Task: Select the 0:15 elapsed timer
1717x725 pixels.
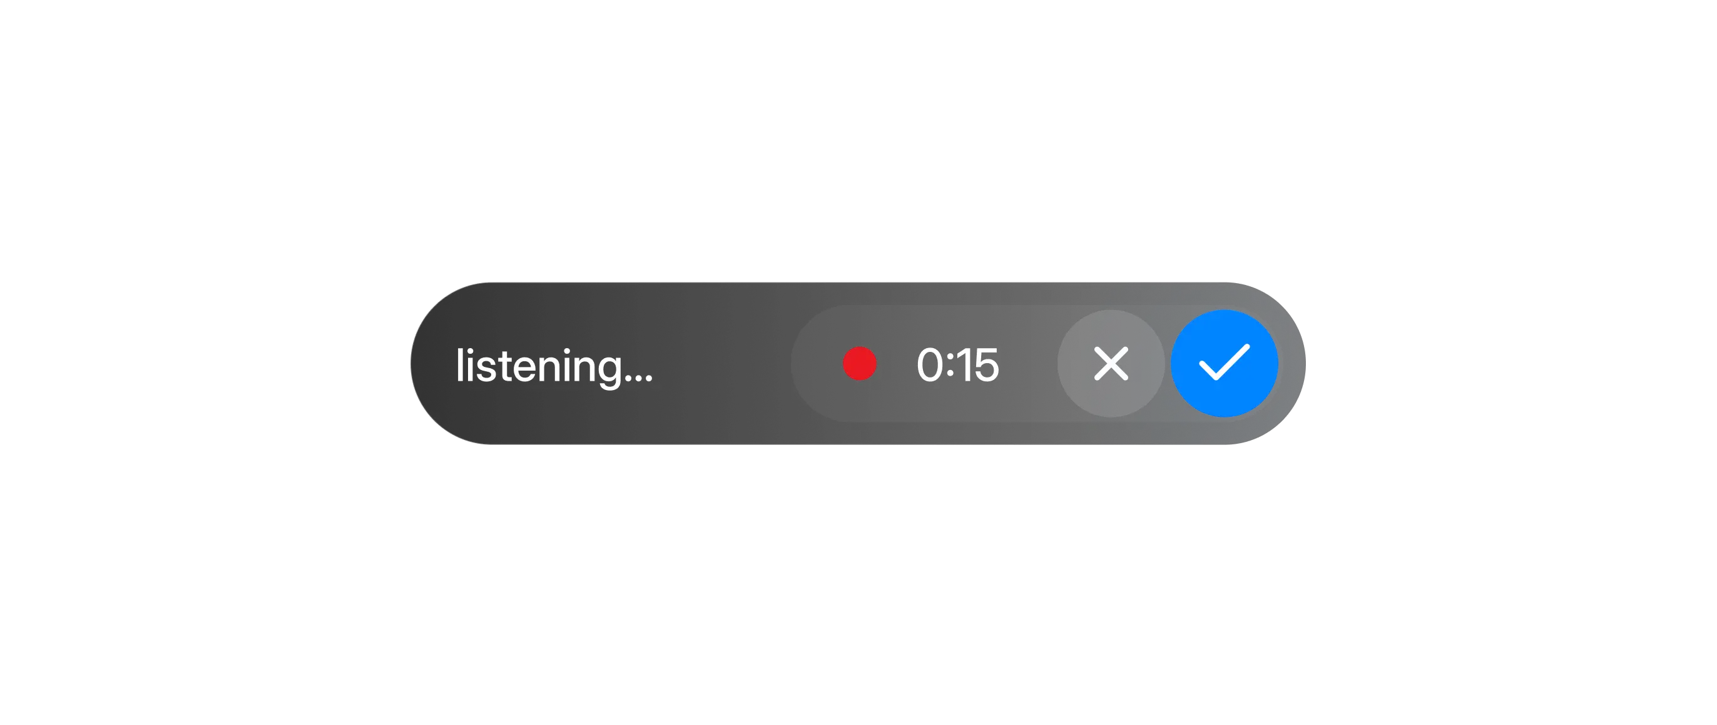Action: click(958, 365)
